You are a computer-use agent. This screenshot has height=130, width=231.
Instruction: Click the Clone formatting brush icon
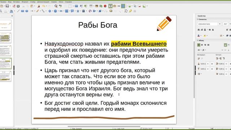click(39, 6)
